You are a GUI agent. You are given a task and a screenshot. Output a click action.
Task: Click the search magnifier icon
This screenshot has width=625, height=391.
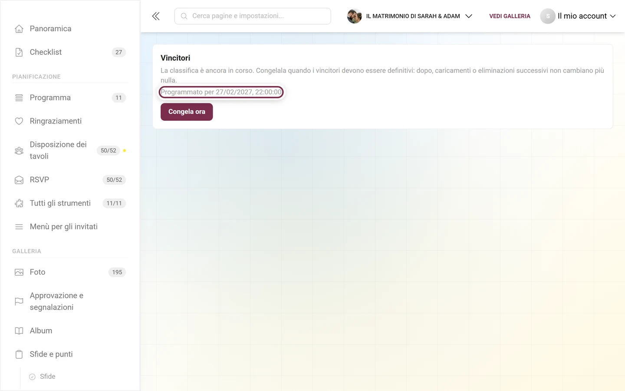pyautogui.click(x=184, y=16)
